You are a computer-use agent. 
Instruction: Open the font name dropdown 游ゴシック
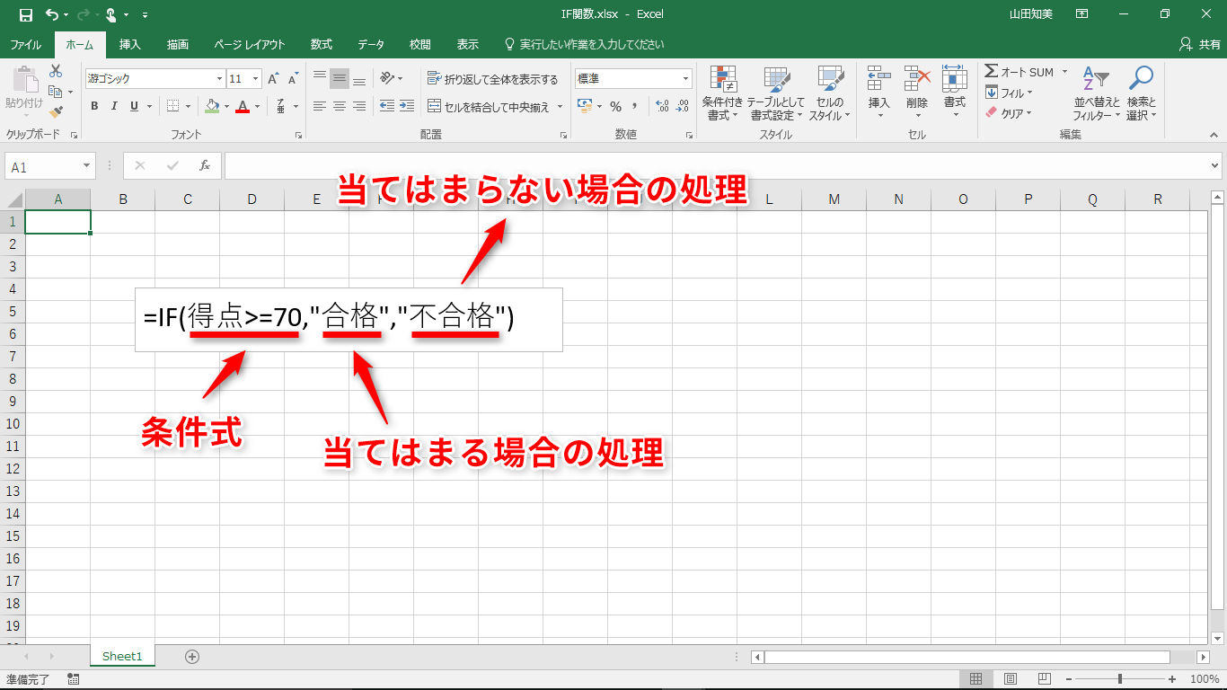point(217,79)
